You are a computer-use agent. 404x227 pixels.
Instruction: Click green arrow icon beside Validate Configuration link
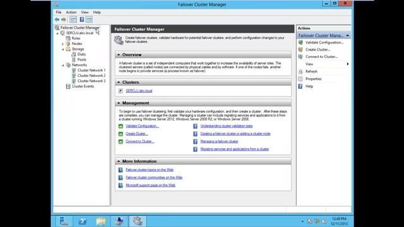tap(121, 126)
